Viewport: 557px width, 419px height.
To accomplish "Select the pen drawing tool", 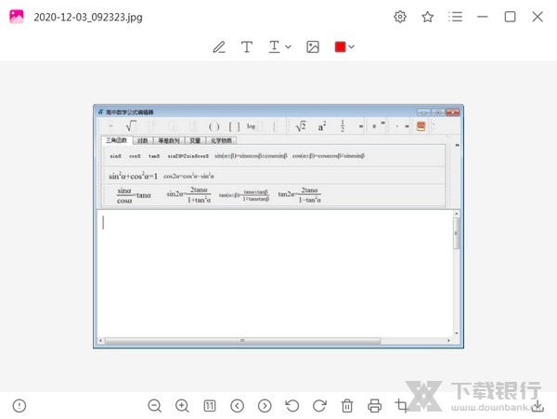I will tap(219, 47).
